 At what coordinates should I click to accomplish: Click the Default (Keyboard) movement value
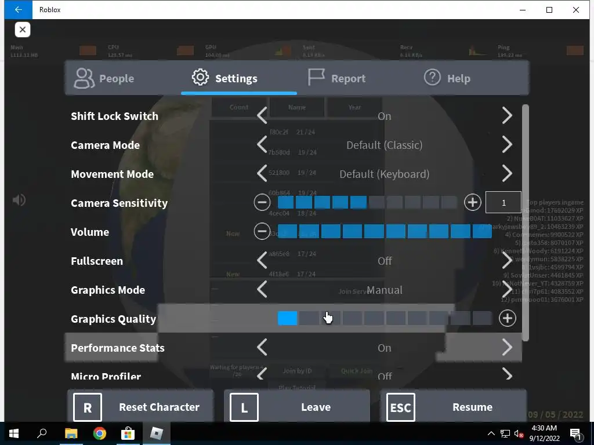[385, 174]
